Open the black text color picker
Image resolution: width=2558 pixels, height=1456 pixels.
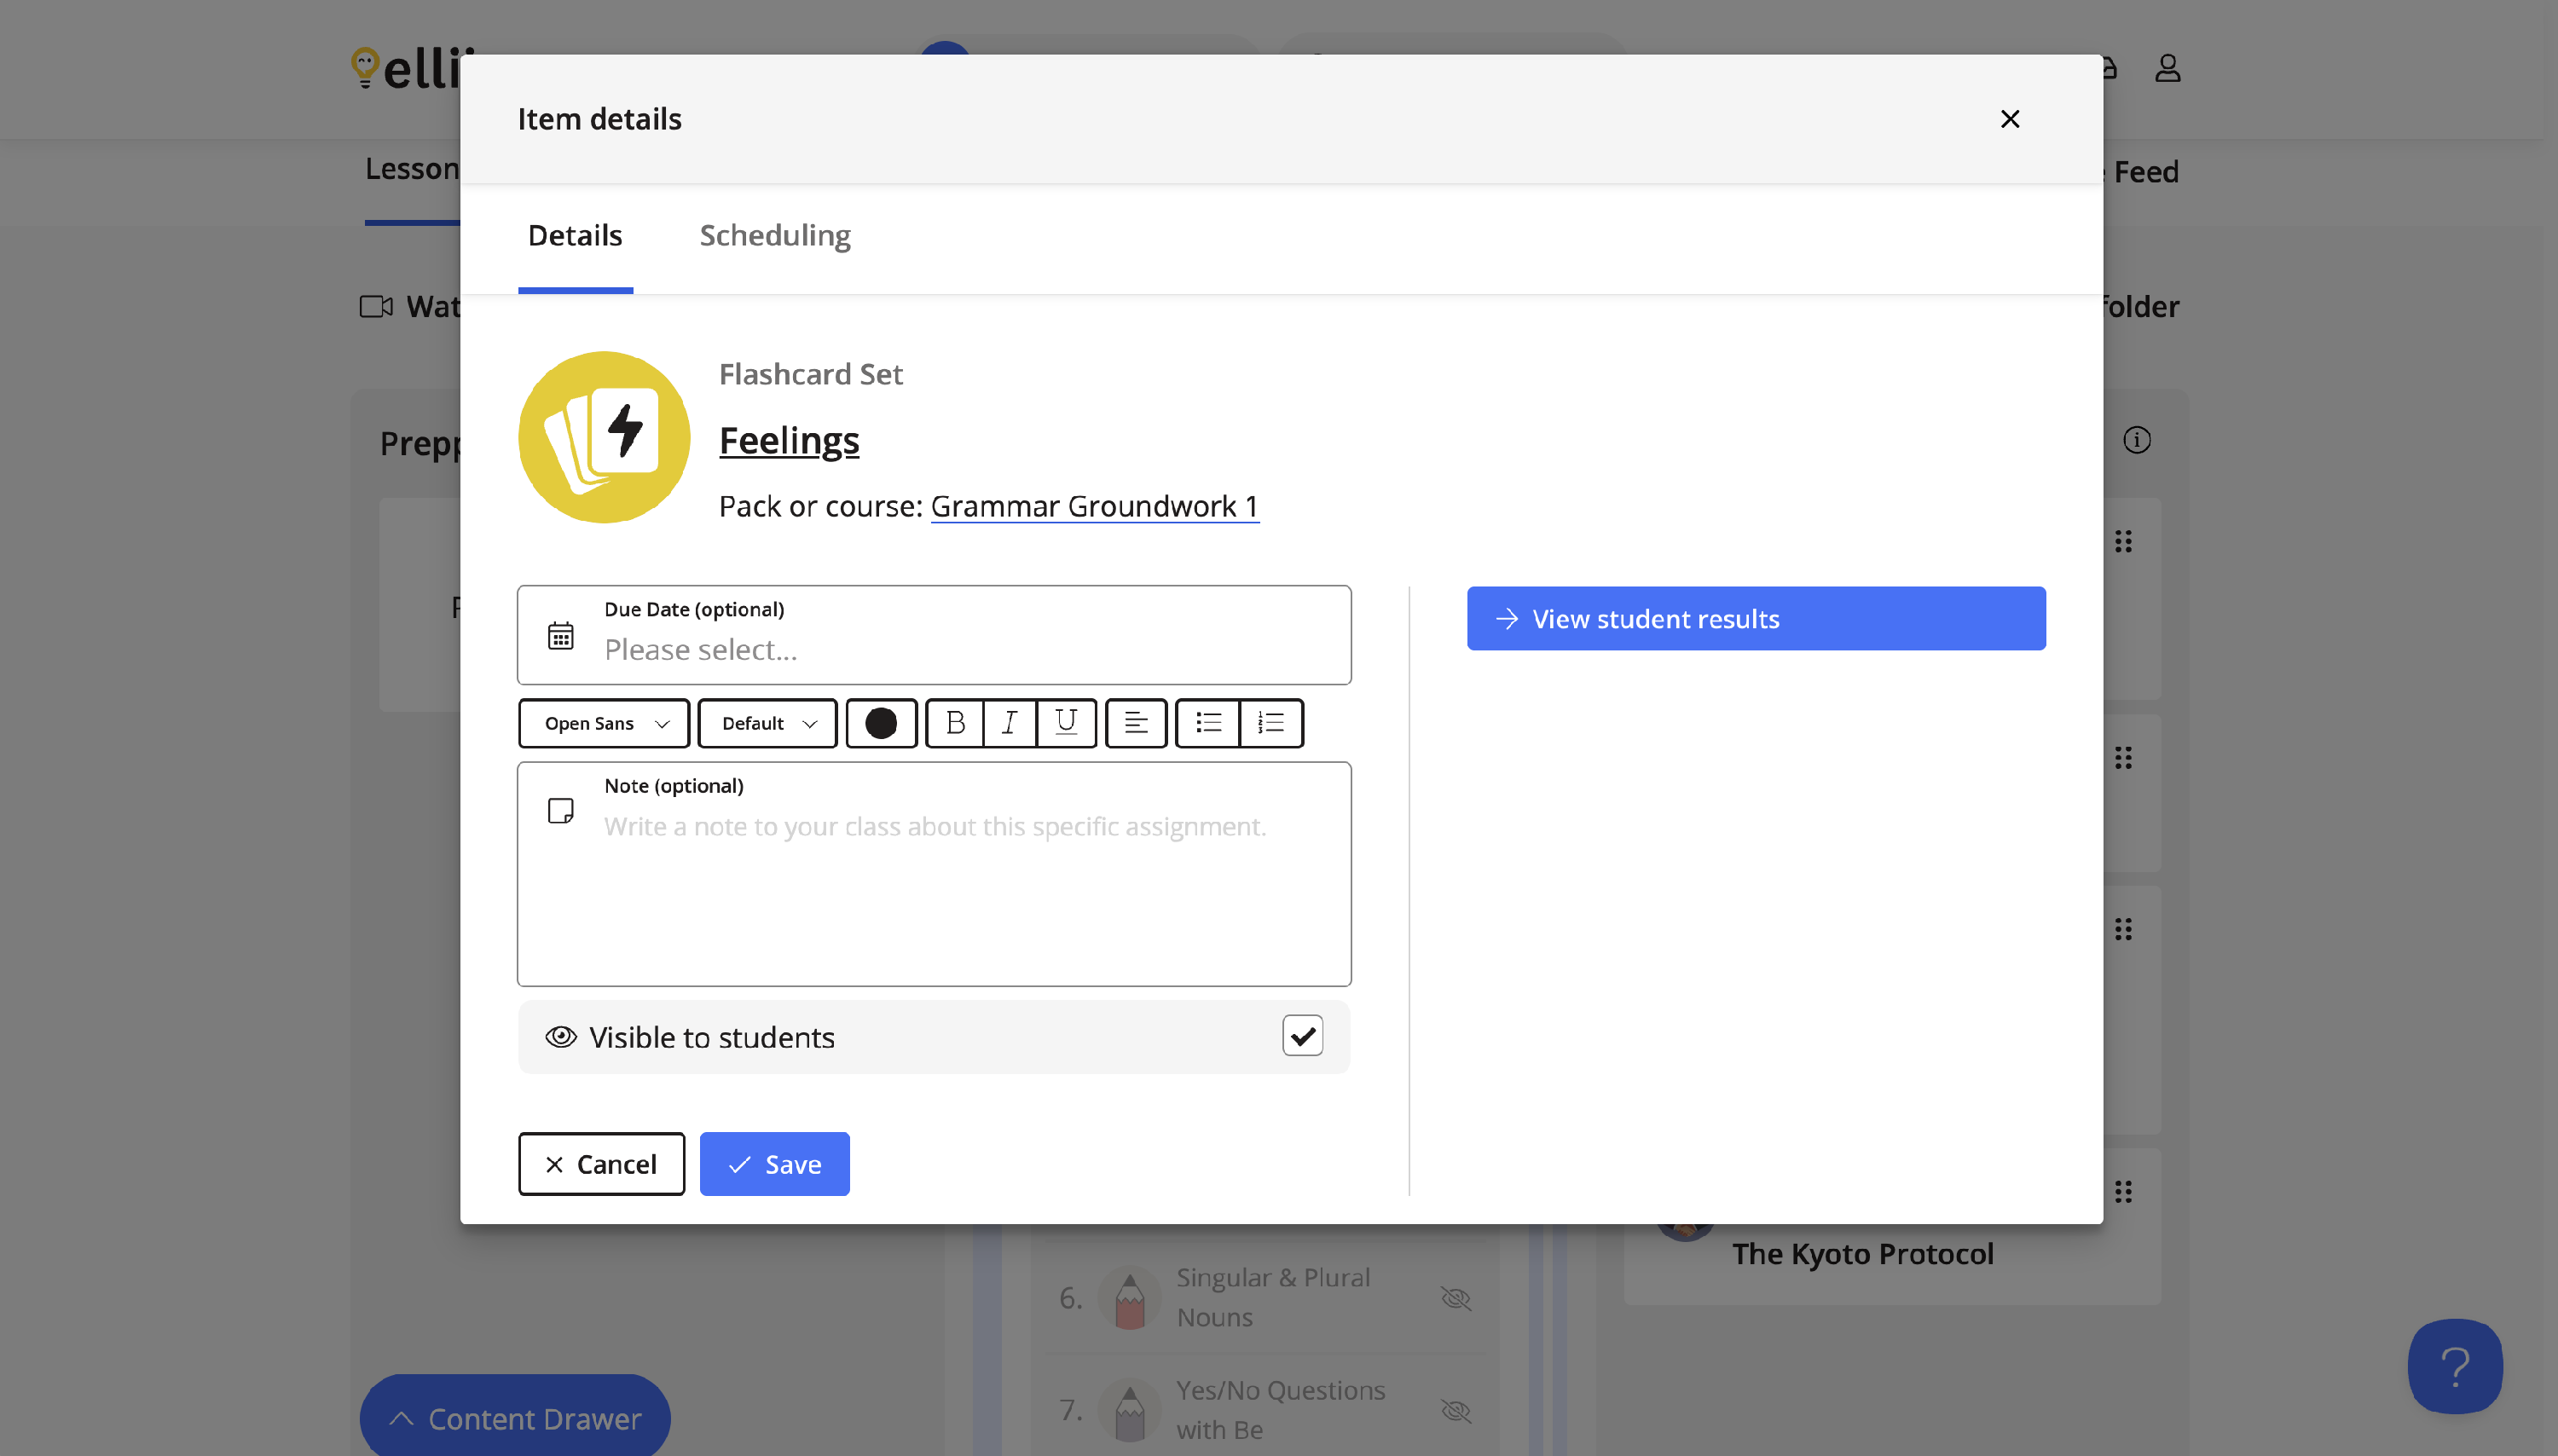coord(880,722)
